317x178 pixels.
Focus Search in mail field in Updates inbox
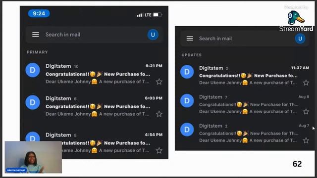[x=245, y=39]
